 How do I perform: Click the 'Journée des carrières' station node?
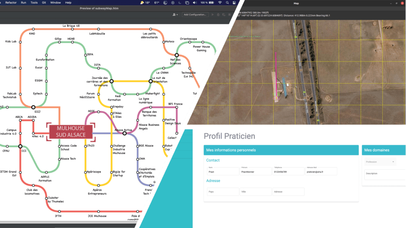(111, 81)
